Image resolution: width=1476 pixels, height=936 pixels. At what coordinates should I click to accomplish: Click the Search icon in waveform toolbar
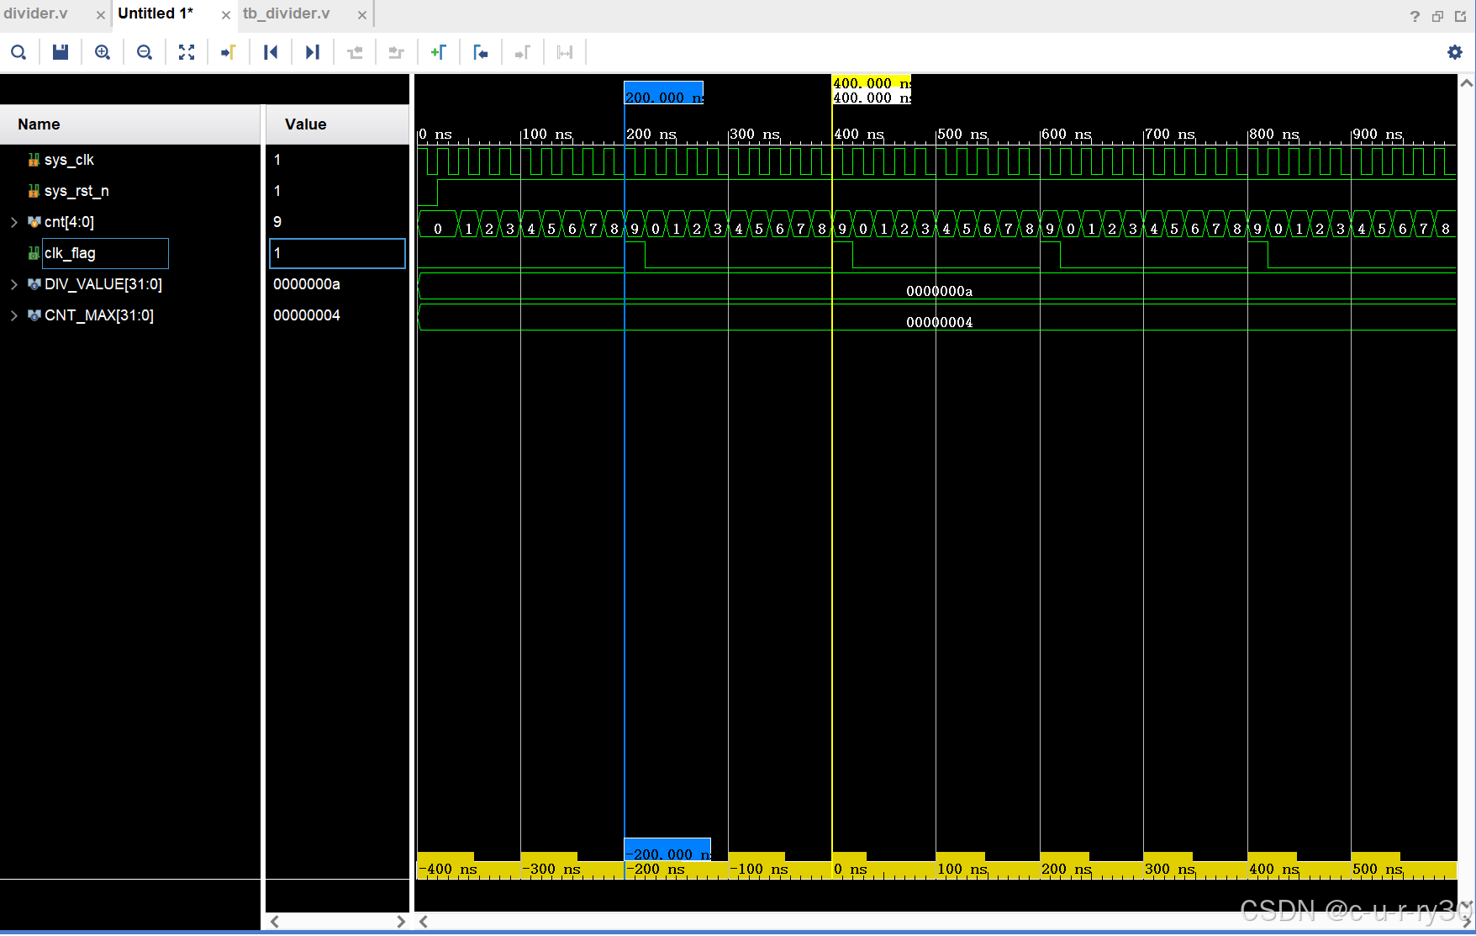pyautogui.click(x=18, y=52)
